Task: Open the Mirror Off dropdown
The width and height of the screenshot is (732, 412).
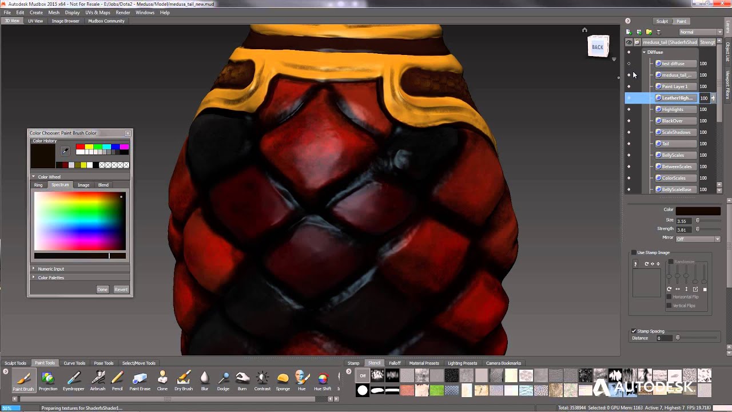Action: tap(698, 239)
